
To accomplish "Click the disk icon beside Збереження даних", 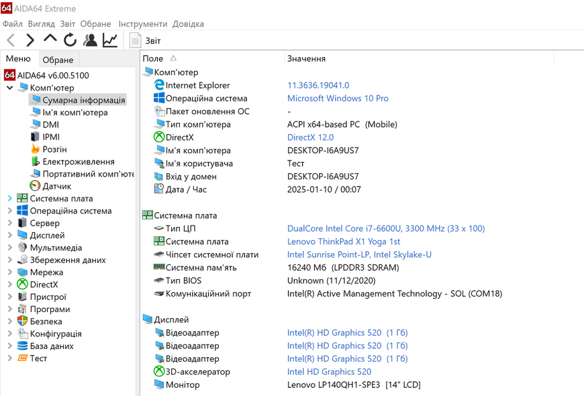I will 22,260.
